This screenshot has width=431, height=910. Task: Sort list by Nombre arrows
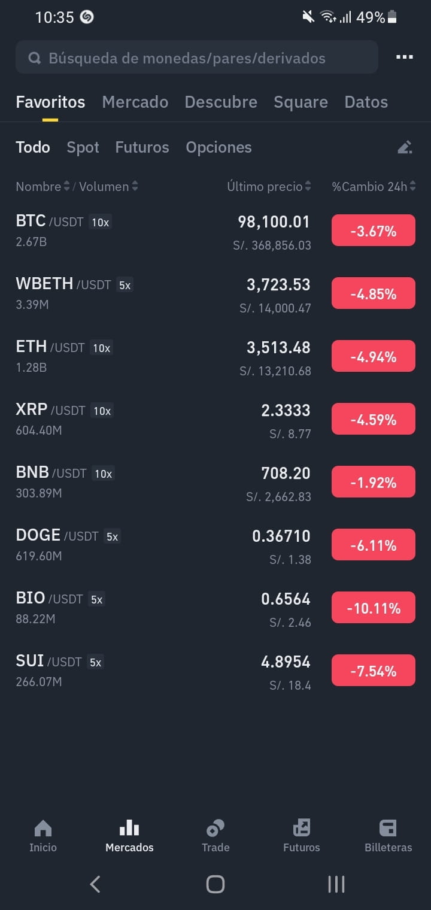point(66,187)
